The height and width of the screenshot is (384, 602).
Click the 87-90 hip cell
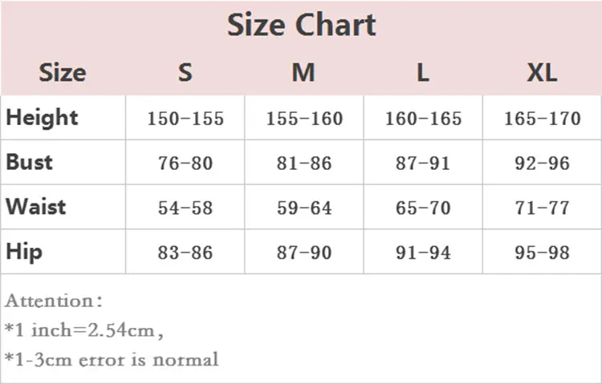[x=304, y=253]
